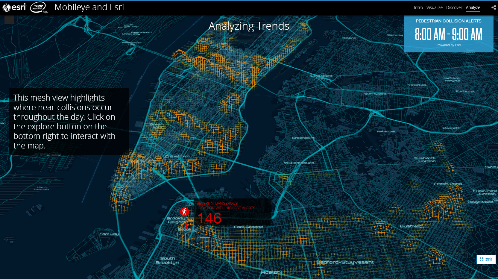The height and width of the screenshot is (279, 498).
Task: Click the Williamsburg label on the map
Action: coord(299,163)
